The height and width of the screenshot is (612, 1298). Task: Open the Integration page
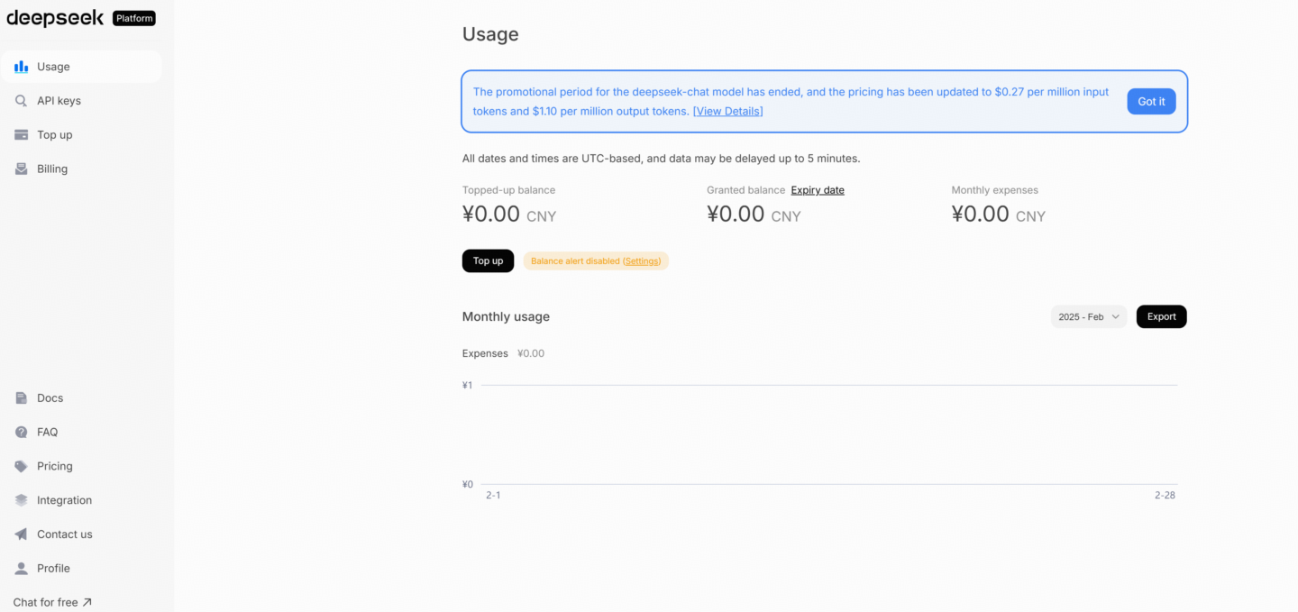point(81,500)
